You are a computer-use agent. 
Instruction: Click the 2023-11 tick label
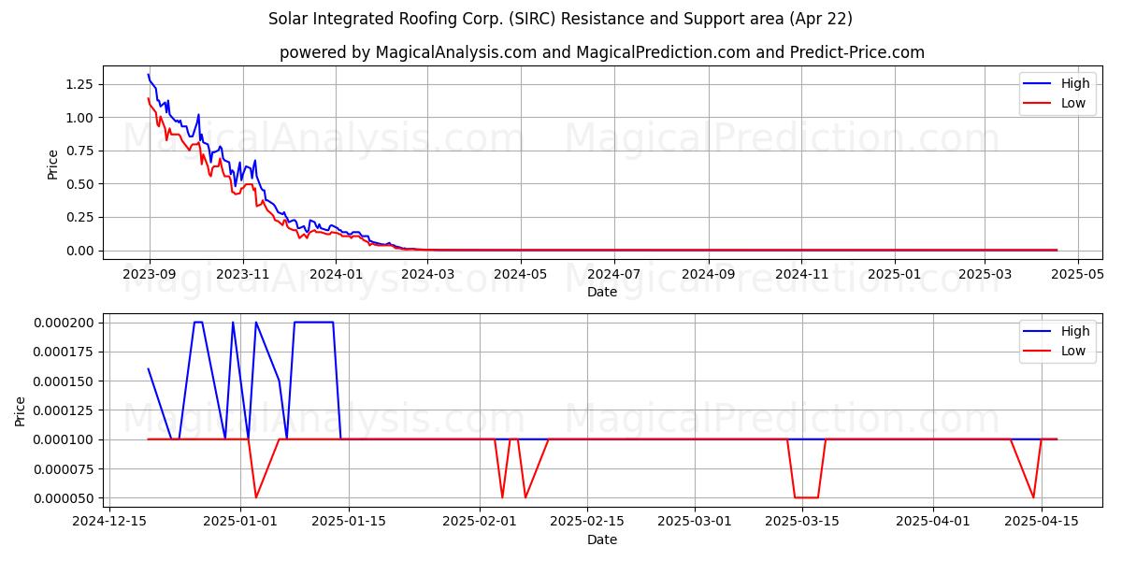[243, 274]
